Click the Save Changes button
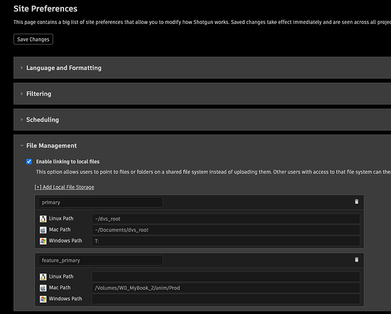The height and width of the screenshot is (314, 391). pos(33,39)
